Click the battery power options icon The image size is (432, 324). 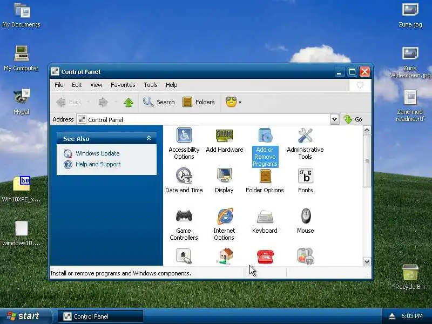pos(306,256)
